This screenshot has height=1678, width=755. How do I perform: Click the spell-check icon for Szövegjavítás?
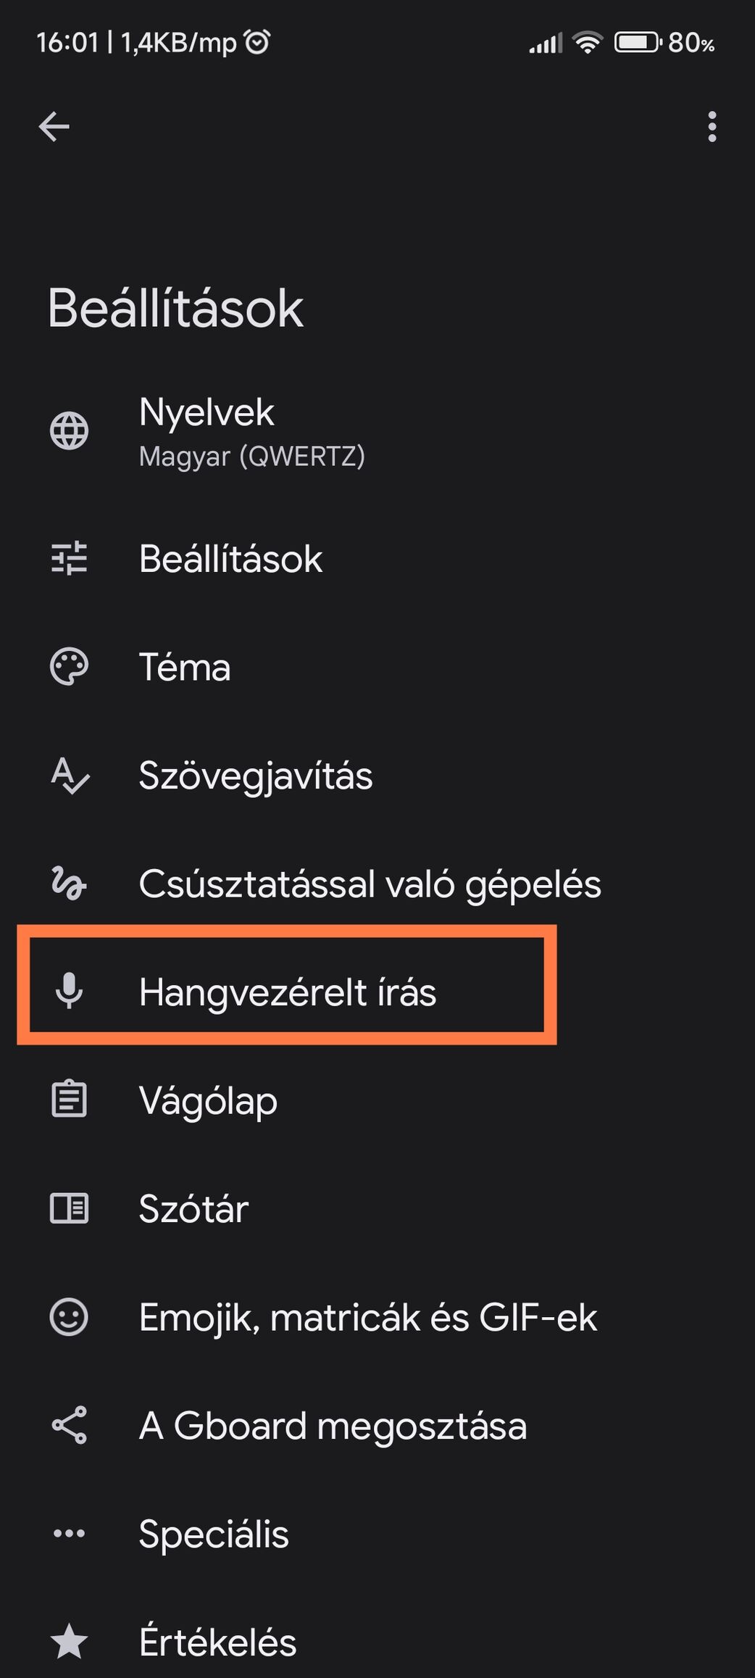coord(70,775)
